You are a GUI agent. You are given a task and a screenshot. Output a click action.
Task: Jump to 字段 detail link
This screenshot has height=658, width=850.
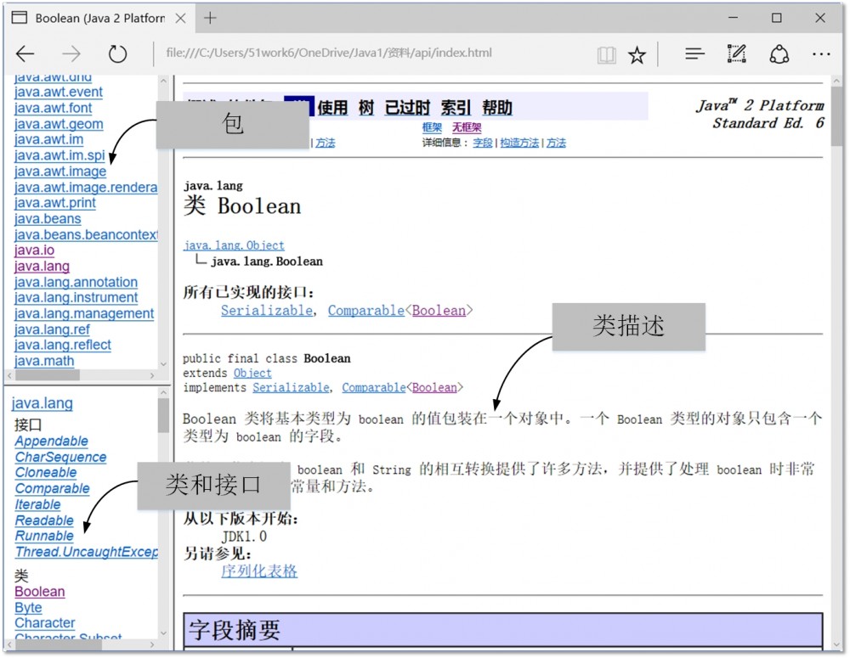click(483, 143)
